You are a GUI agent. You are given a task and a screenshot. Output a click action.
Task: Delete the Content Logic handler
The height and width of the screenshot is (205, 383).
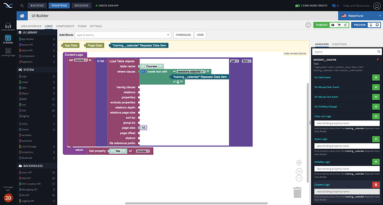[x=376, y=185]
